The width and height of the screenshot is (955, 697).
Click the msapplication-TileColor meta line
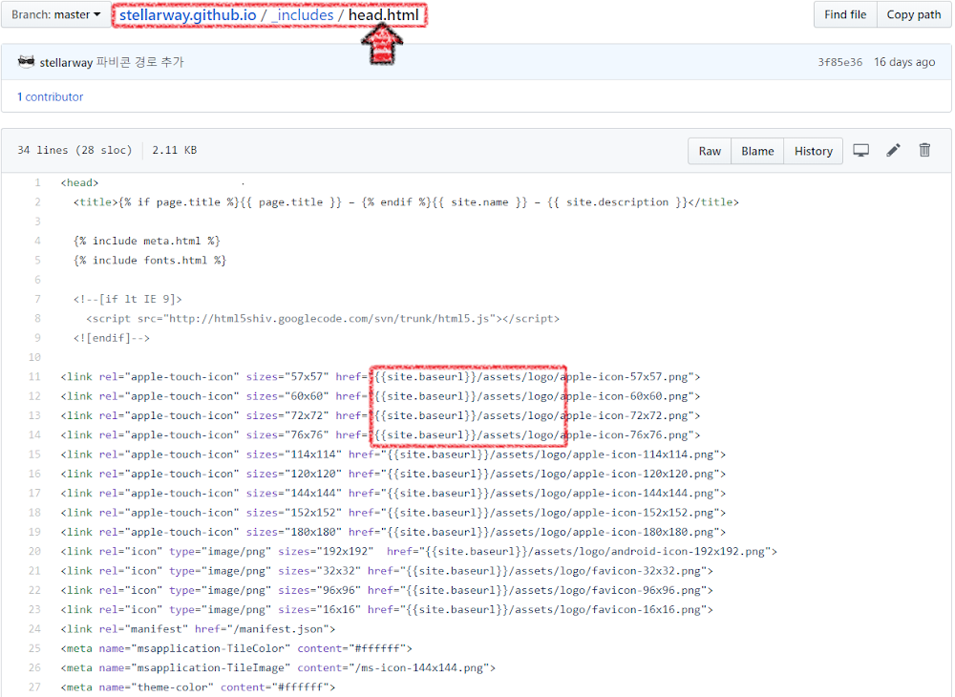pos(236,649)
